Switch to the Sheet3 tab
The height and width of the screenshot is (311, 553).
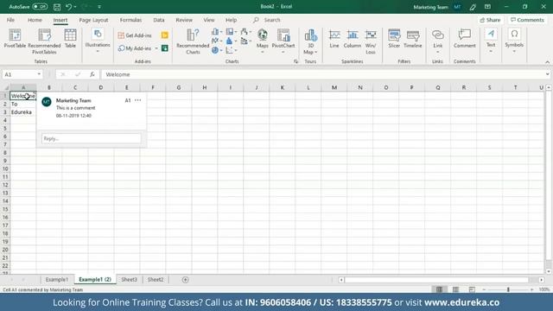[129, 280]
